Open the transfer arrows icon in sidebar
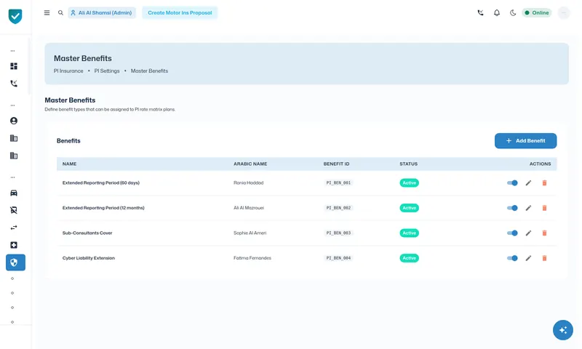Image resolution: width=582 pixels, height=349 pixels. coord(14,228)
